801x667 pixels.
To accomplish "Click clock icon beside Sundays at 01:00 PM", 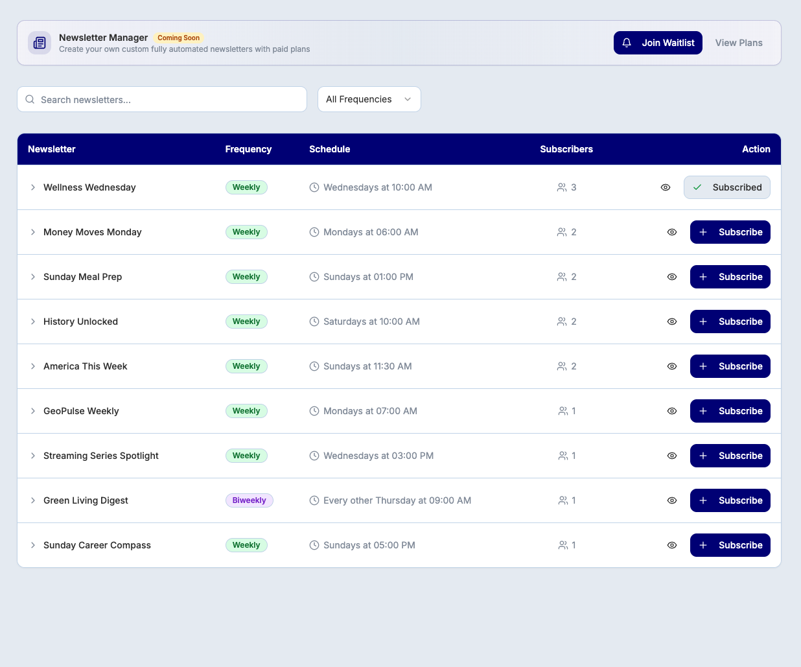I will coord(314,277).
